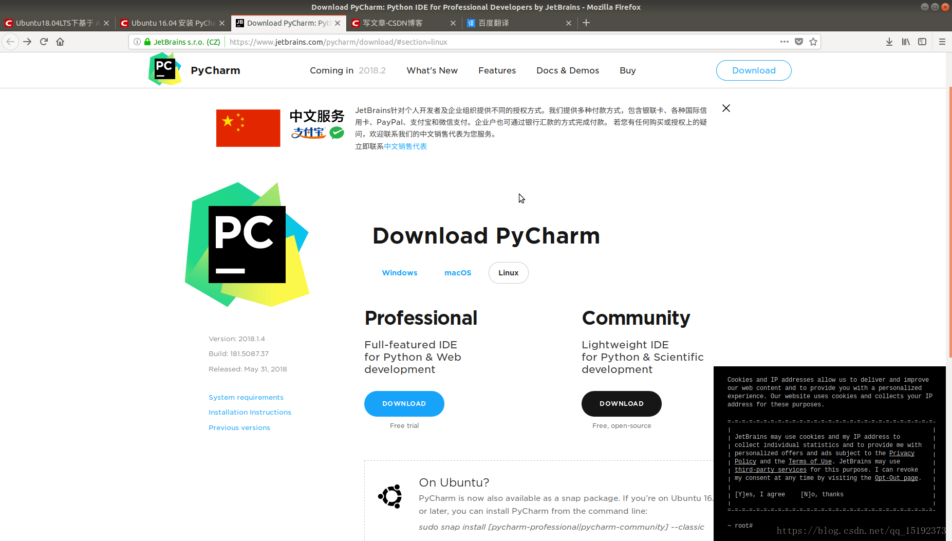
Task: Reload the current page
Action: tap(44, 42)
